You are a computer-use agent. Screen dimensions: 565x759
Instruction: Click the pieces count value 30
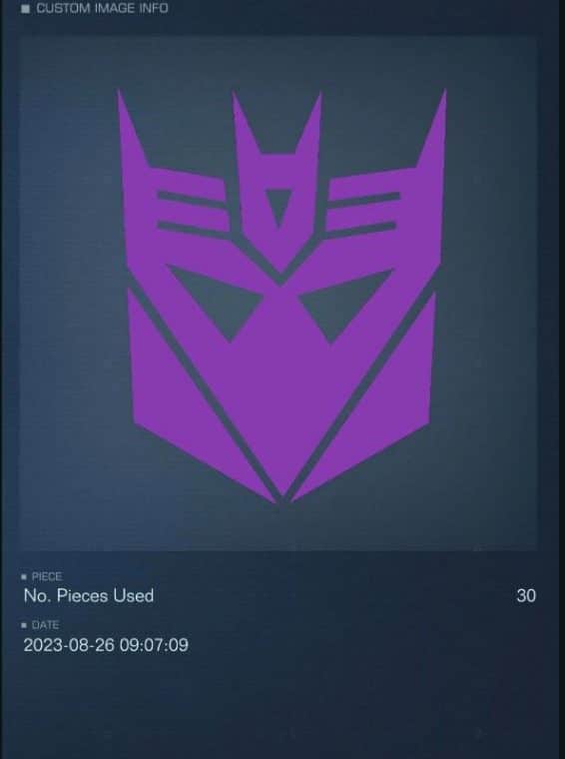pyautogui.click(x=526, y=596)
